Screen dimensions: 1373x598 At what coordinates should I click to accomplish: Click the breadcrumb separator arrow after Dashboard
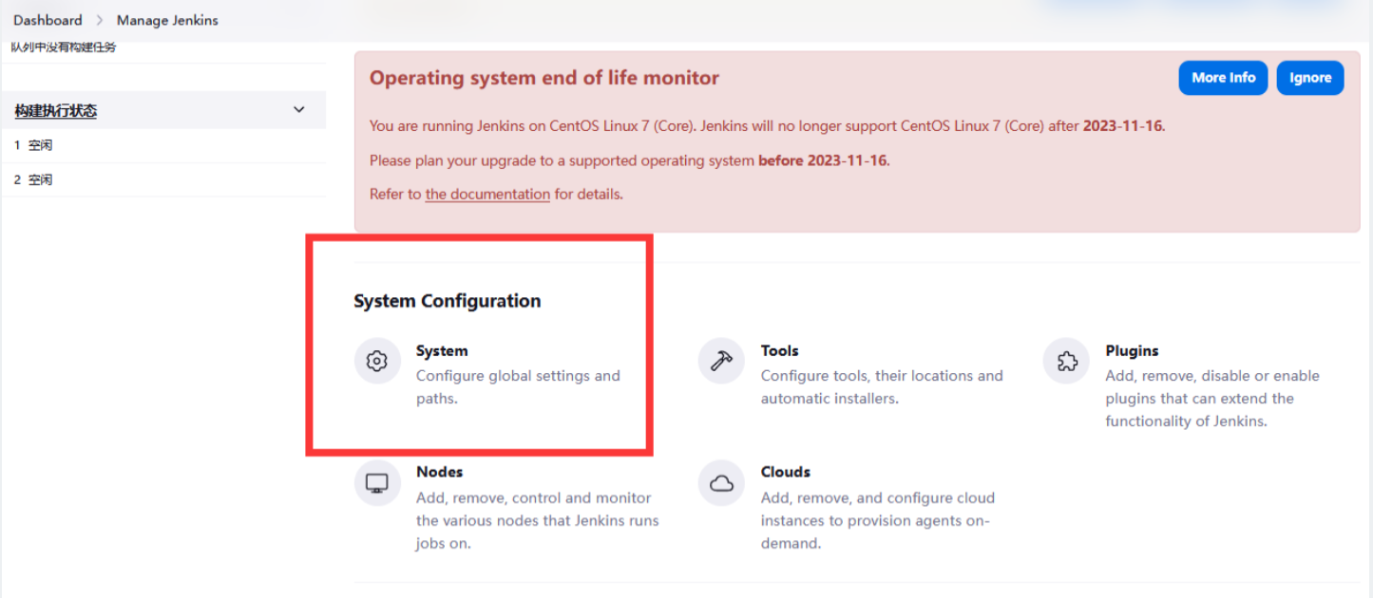100,20
